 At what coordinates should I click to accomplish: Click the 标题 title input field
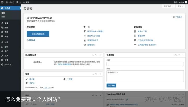tap(145, 64)
